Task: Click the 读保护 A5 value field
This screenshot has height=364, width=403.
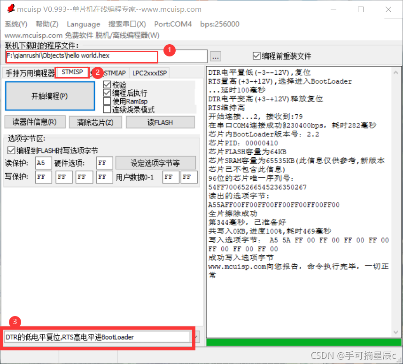Action: coord(43,163)
